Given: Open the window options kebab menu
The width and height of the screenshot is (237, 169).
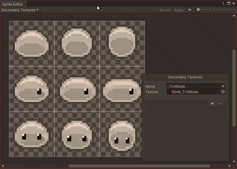Looking at the screenshot, I should click(223, 4).
